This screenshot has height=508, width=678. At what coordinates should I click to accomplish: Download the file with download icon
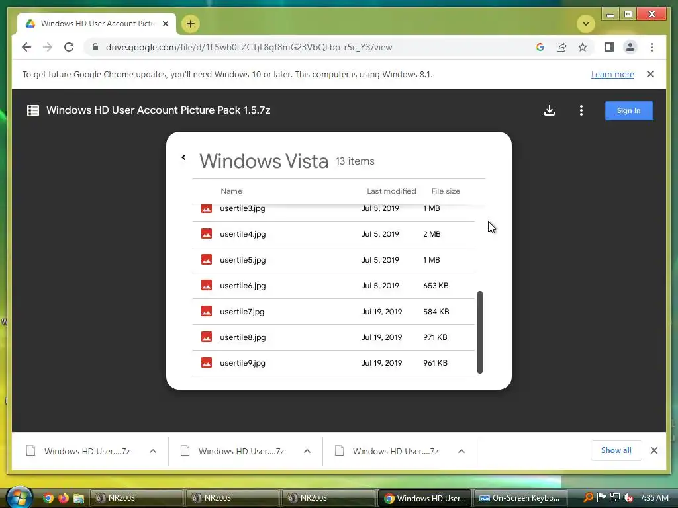tap(549, 110)
